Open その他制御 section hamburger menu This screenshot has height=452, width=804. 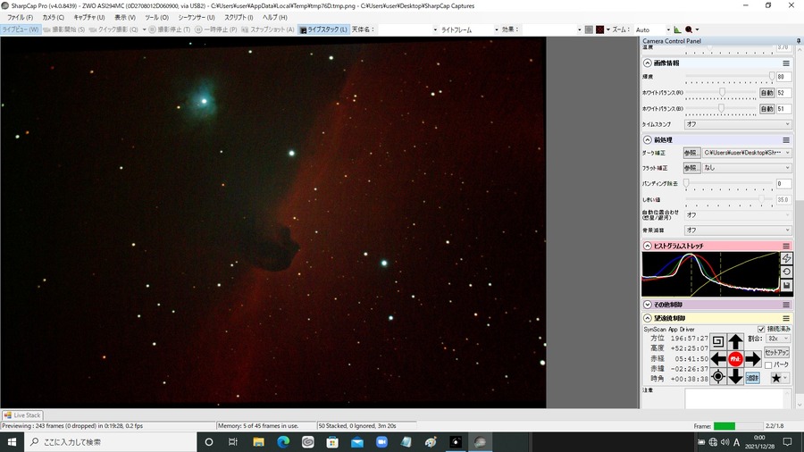point(785,305)
